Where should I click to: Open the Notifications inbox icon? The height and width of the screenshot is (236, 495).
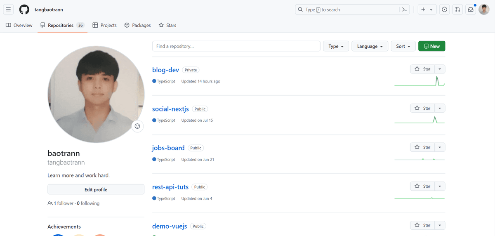coord(470,9)
